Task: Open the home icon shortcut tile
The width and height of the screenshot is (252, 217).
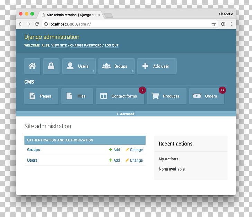Action: 32,66
